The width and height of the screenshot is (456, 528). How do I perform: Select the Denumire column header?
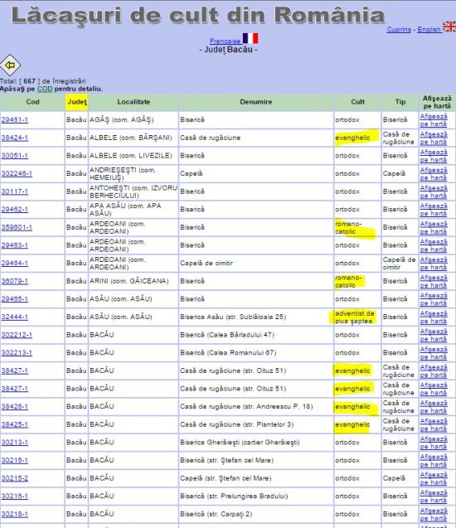click(x=256, y=102)
